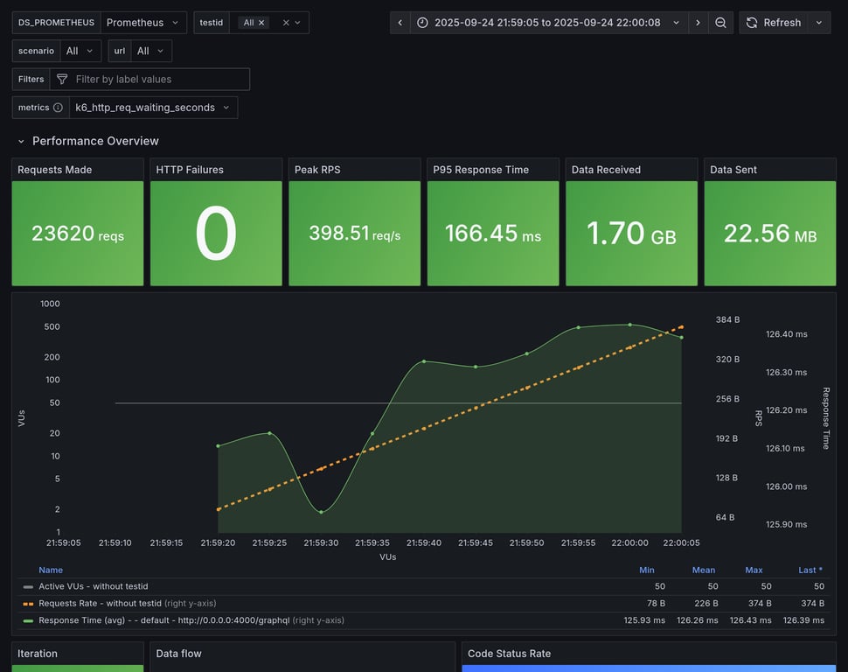Shift time range forward with right arrow

point(699,23)
